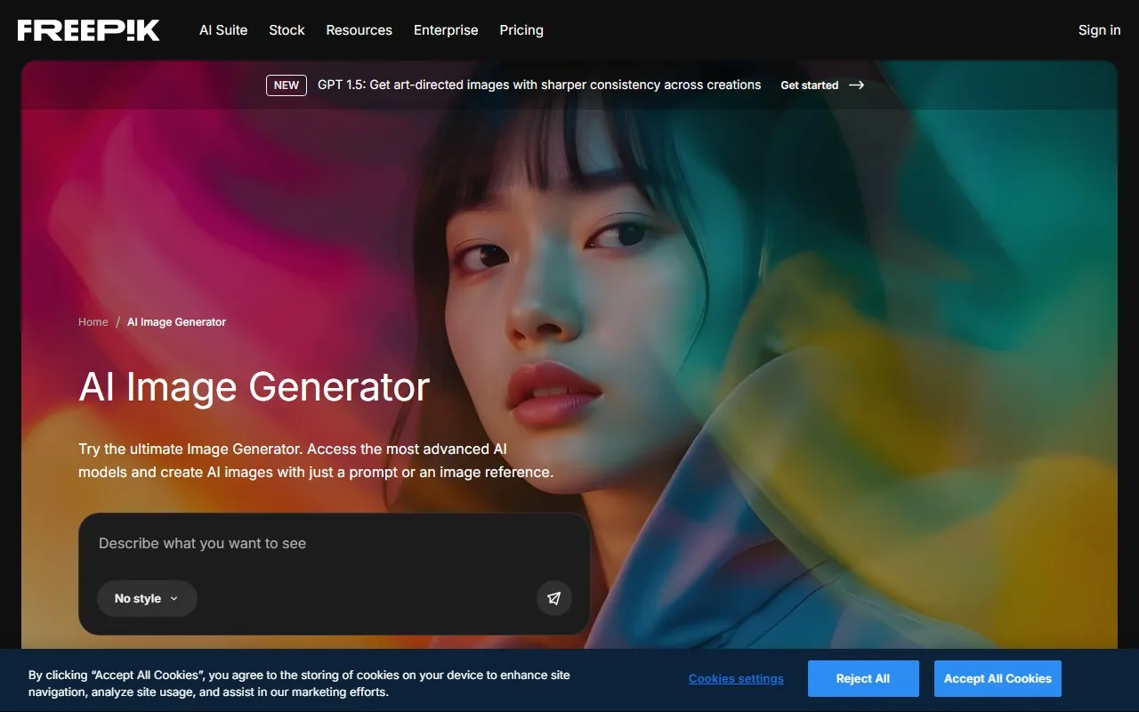Click the AI Image Generator breadcrumb
The image size is (1139, 712).
tap(176, 321)
